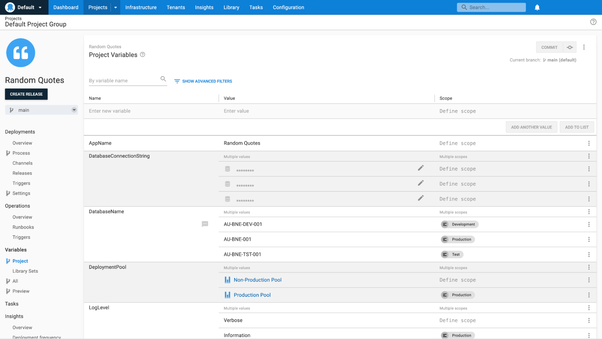Open the comment icon on the DatabaseName row
The width and height of the screenshot is (602, 339).
coord(205,224)
